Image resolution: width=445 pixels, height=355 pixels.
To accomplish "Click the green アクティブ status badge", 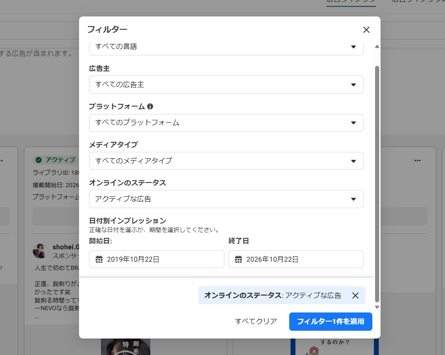I will (56, 160).
